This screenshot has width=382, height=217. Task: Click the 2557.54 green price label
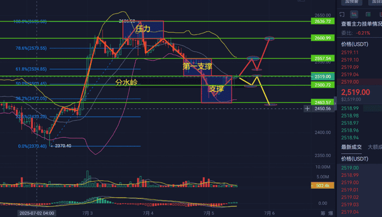[323, 58]
